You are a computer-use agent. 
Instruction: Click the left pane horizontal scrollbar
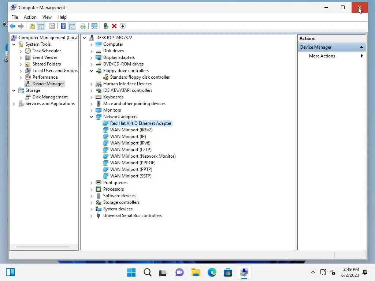pyautogui.click(x=43, y=247)
